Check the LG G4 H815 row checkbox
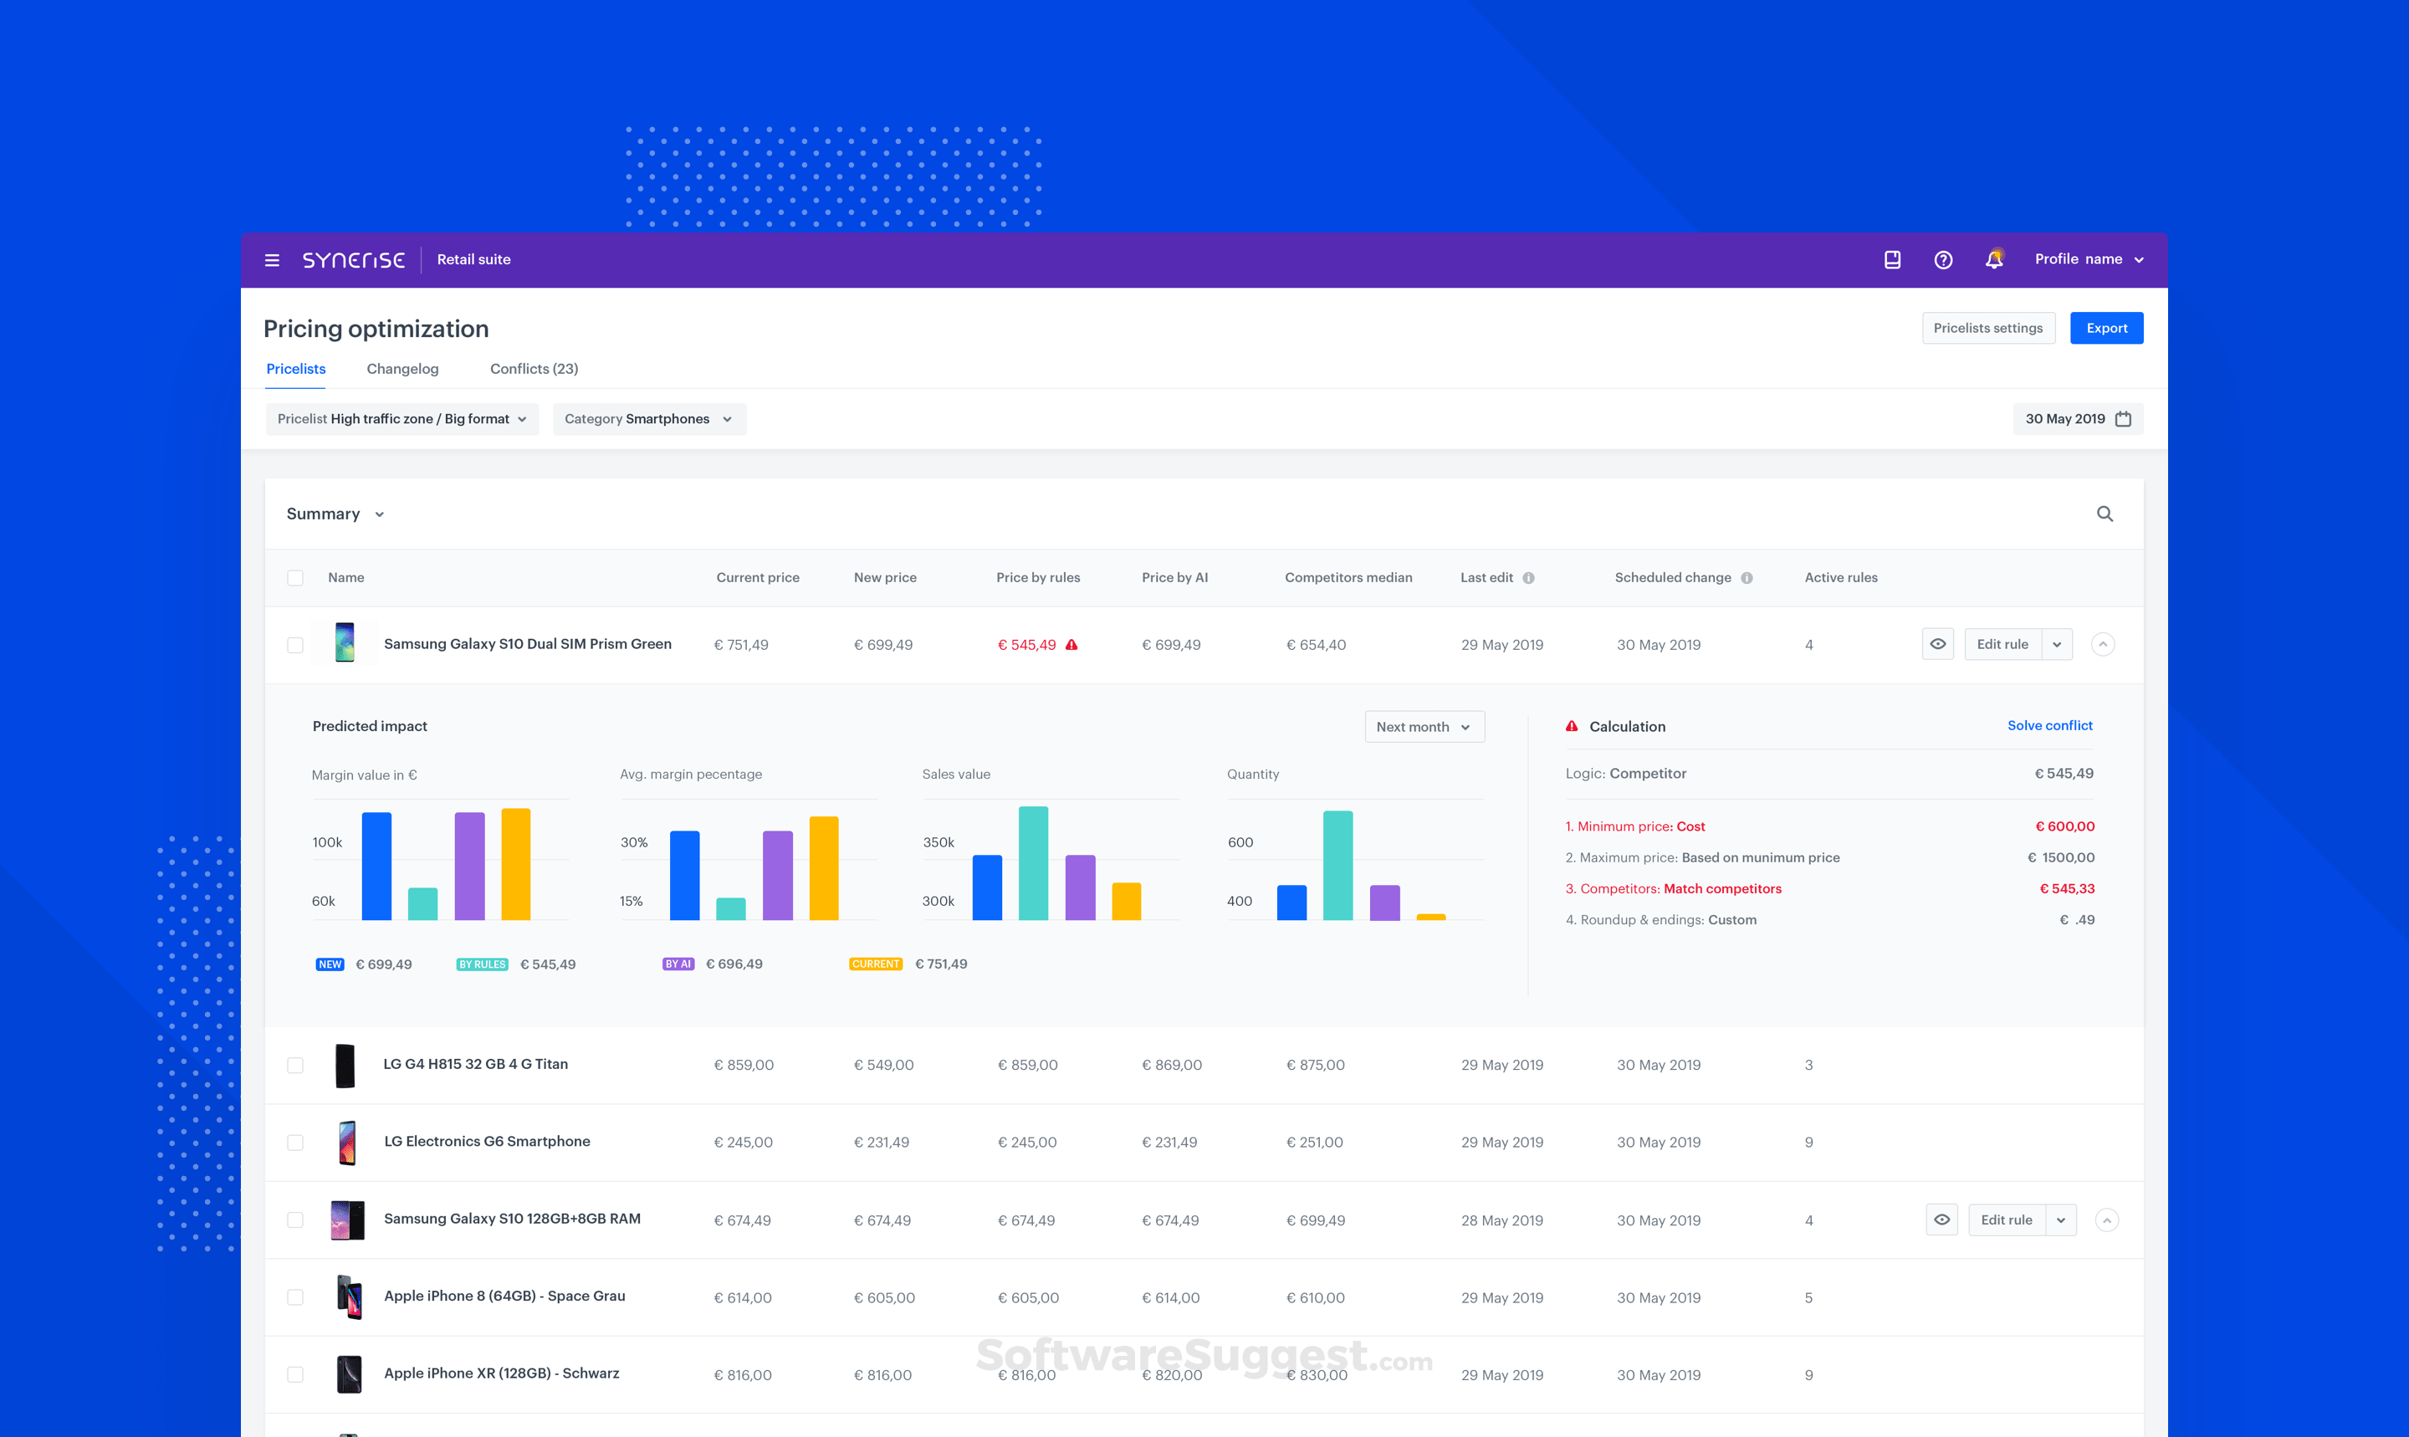The image size is (2409, 1437). (x=295, y=1064)
